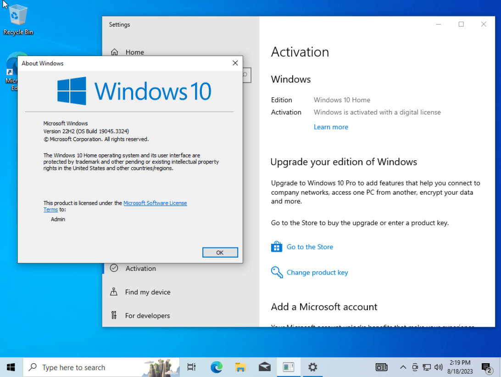The width and height of the screenshot is (501, 377).
Task: Open File Explorer from taskbar
Action: point(240,367)
